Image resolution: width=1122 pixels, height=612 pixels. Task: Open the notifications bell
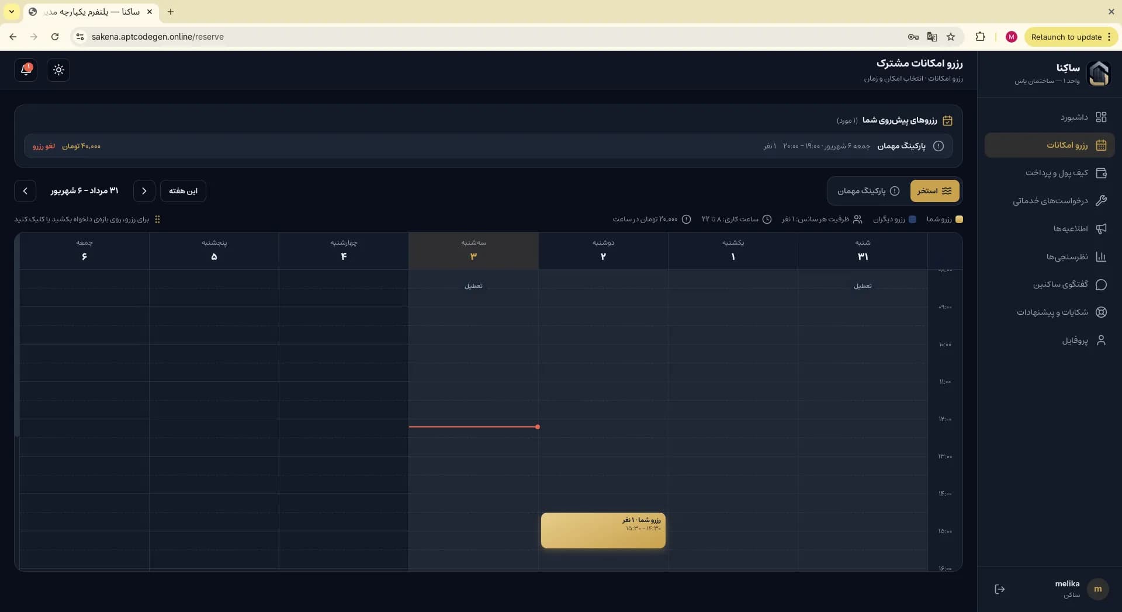[x=26, y=70]
